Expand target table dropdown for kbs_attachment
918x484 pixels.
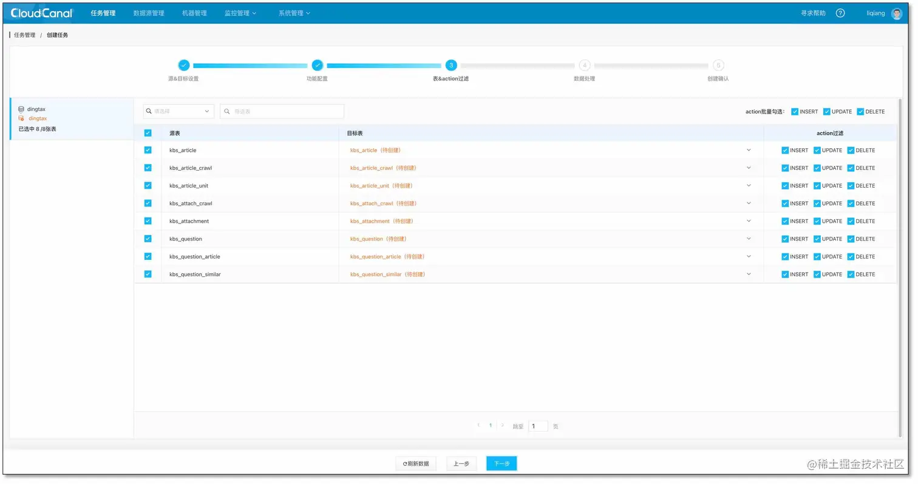click(x=749, y=221)
